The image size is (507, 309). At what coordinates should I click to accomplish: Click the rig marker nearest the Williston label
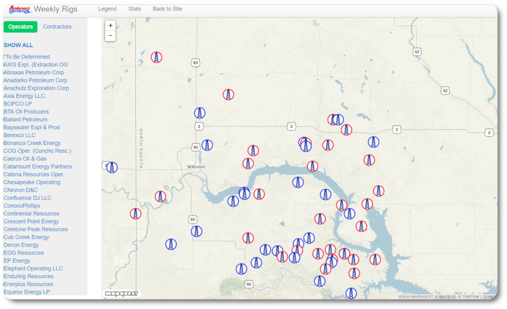pos(207,145)
